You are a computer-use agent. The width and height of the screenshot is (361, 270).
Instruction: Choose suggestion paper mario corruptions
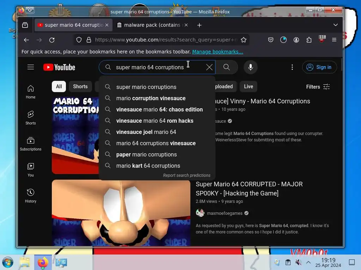tap(157, 155)
